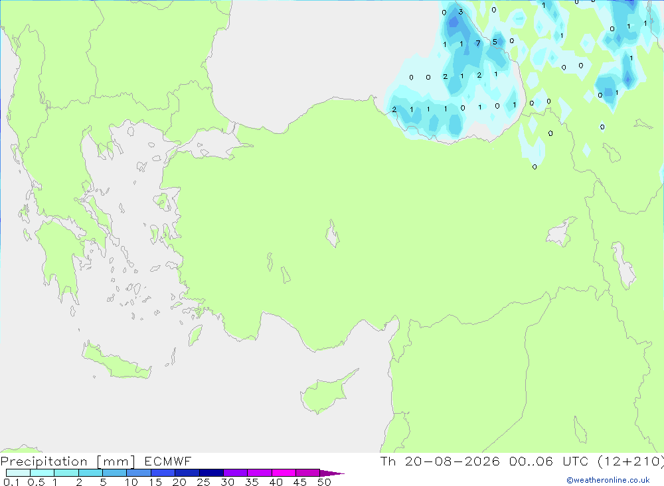This screenshot has height=486, width=664.
Task: Click the 'ECMWF' model label
Action: [x=168, y=461]
